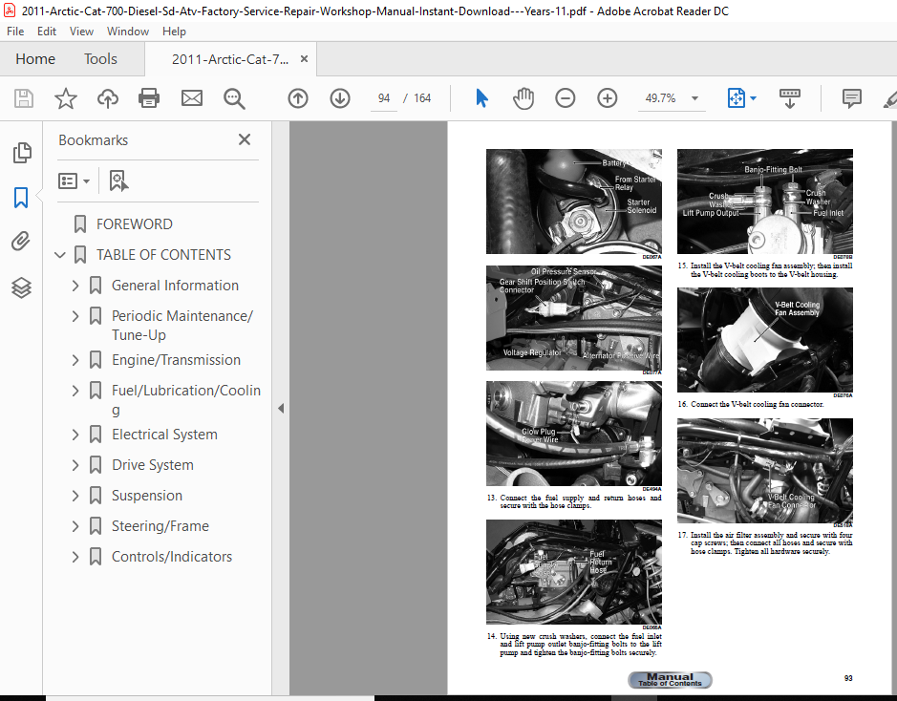The image size is (897, 701).
Task: Zoom out with the minus icon
Action: [566, 98]
